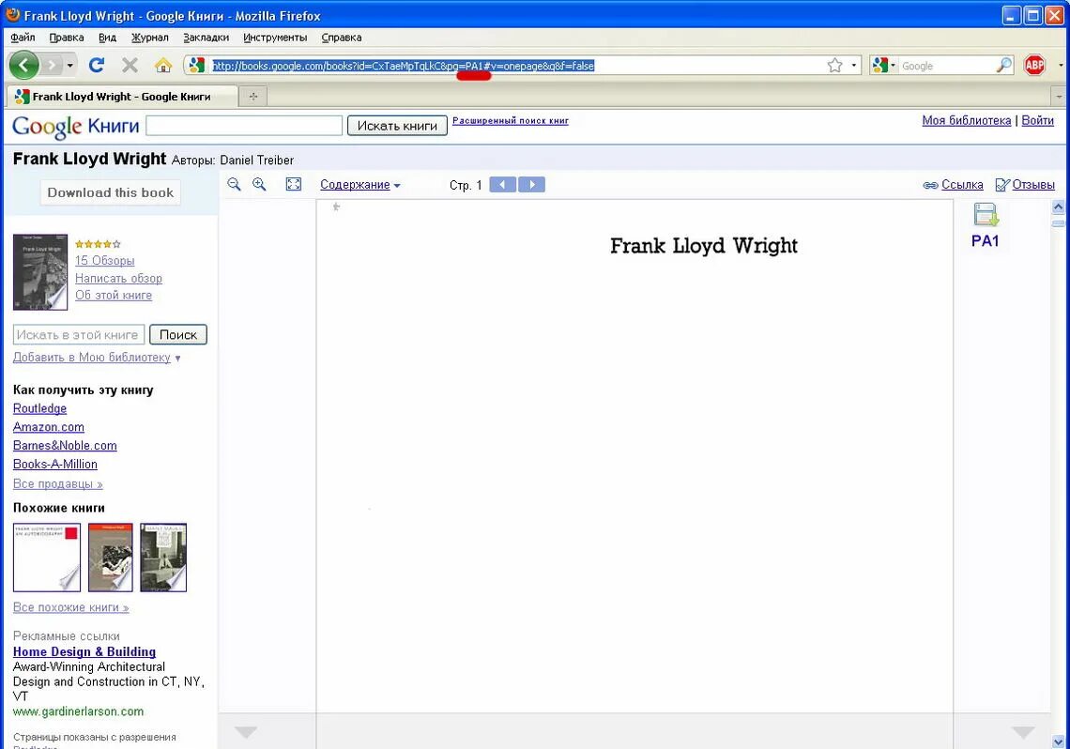Follow the Amazon.com seller link
Image resolution: width=1070 pixels, height=749 pixels.
coord(49,427)
